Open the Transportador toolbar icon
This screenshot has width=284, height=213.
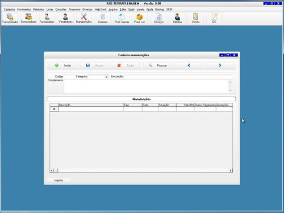[x=10, y=18]
